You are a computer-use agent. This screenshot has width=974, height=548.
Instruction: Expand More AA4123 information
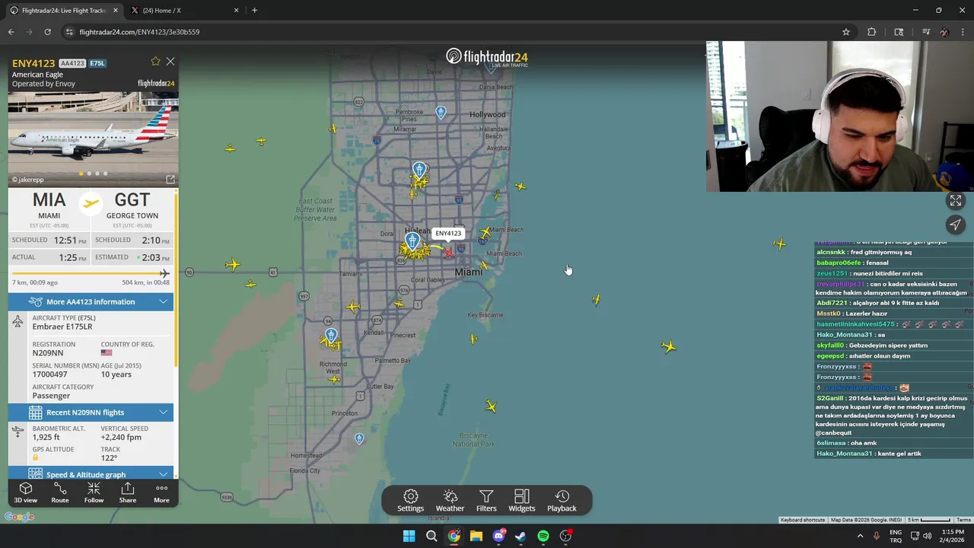coord(91,302)
